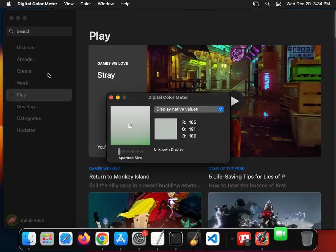Click 'Sail the silly seas' description
The image size is (336, 252).
145,185
